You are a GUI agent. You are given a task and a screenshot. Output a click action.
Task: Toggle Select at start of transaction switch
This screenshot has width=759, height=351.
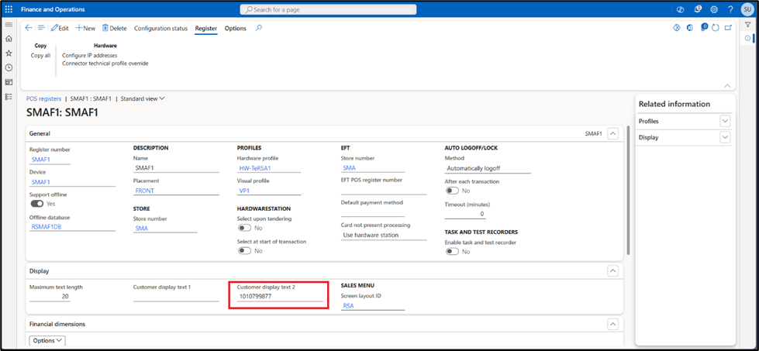click(x=244, y=250)
